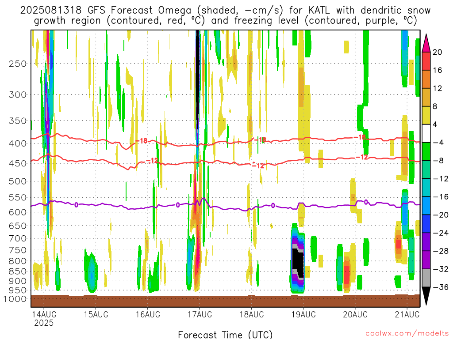Click the 800 pressure level label
This screenshot has width=453, height=339.
18,261
